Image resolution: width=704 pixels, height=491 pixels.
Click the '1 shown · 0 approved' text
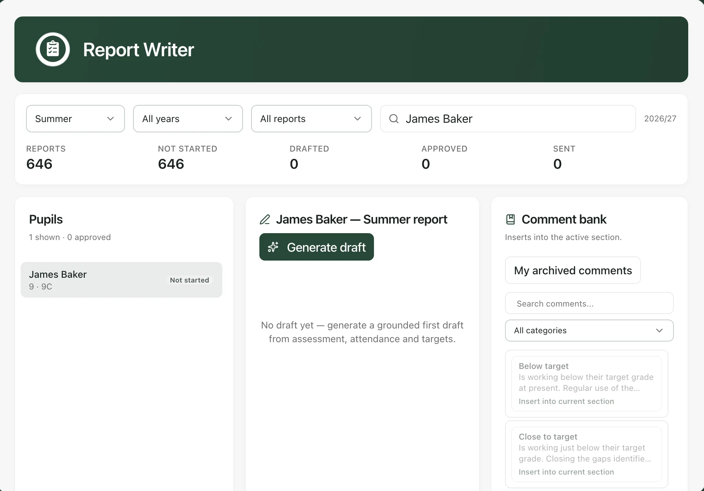click(70, 237)
